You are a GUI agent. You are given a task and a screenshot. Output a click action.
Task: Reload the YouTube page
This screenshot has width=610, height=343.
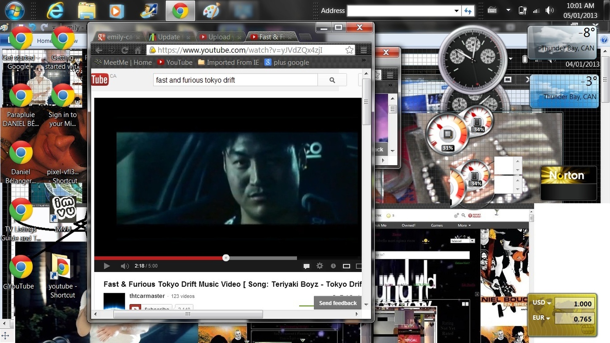pos(125,50)
